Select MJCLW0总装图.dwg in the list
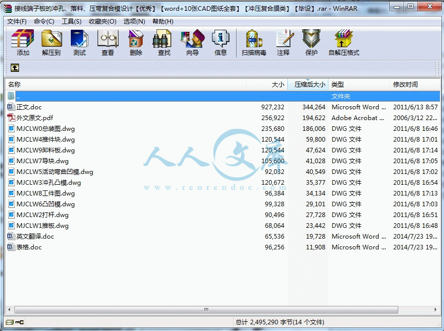The width and height of the screenshot is (444, 331). 46,128
